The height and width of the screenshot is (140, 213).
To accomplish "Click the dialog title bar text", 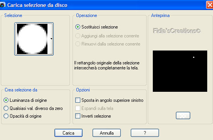I will (x=37, y=5).
